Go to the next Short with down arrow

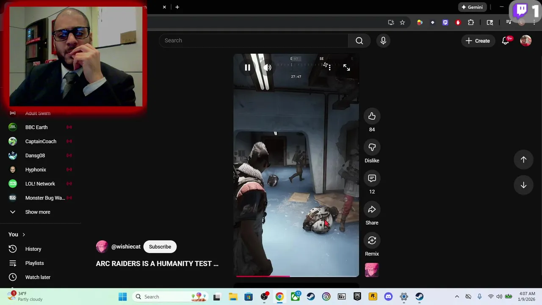click(x=523, y=185)
